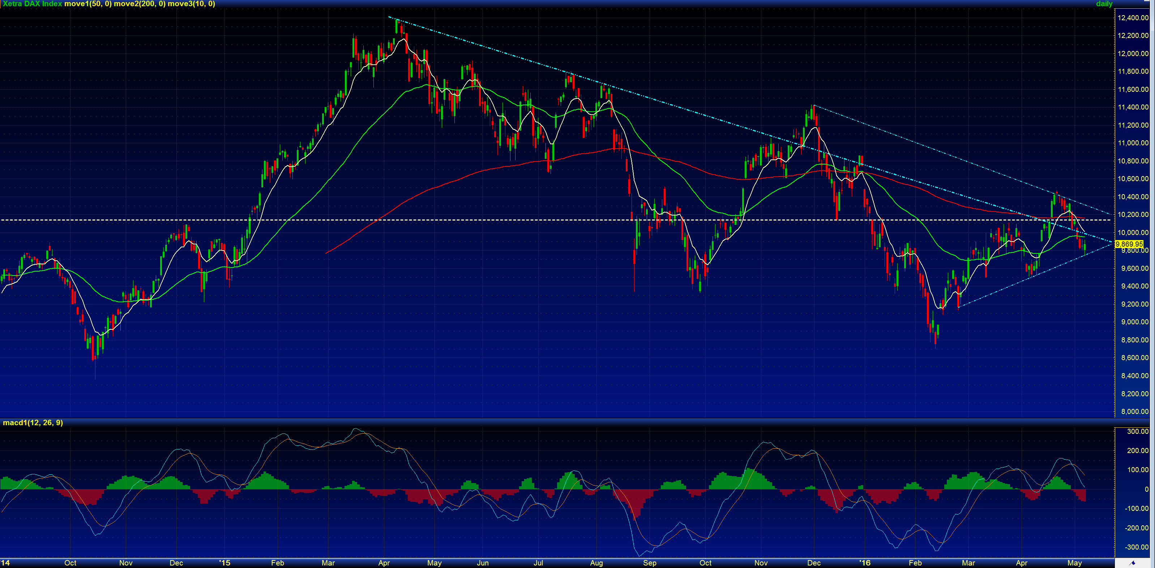Click the macd1(12, 26, 9) indicator label
1155x568 pixels.
coord(33,422)
